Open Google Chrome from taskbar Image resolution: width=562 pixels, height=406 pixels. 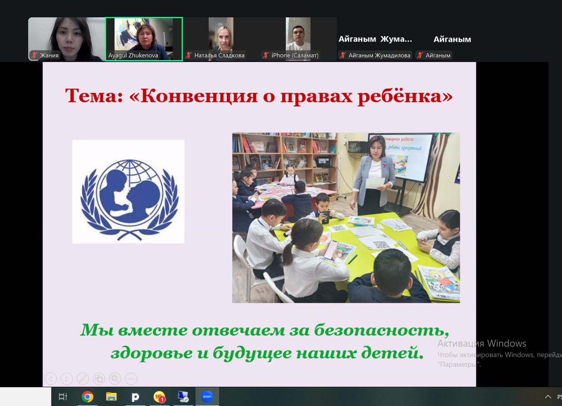88,397
